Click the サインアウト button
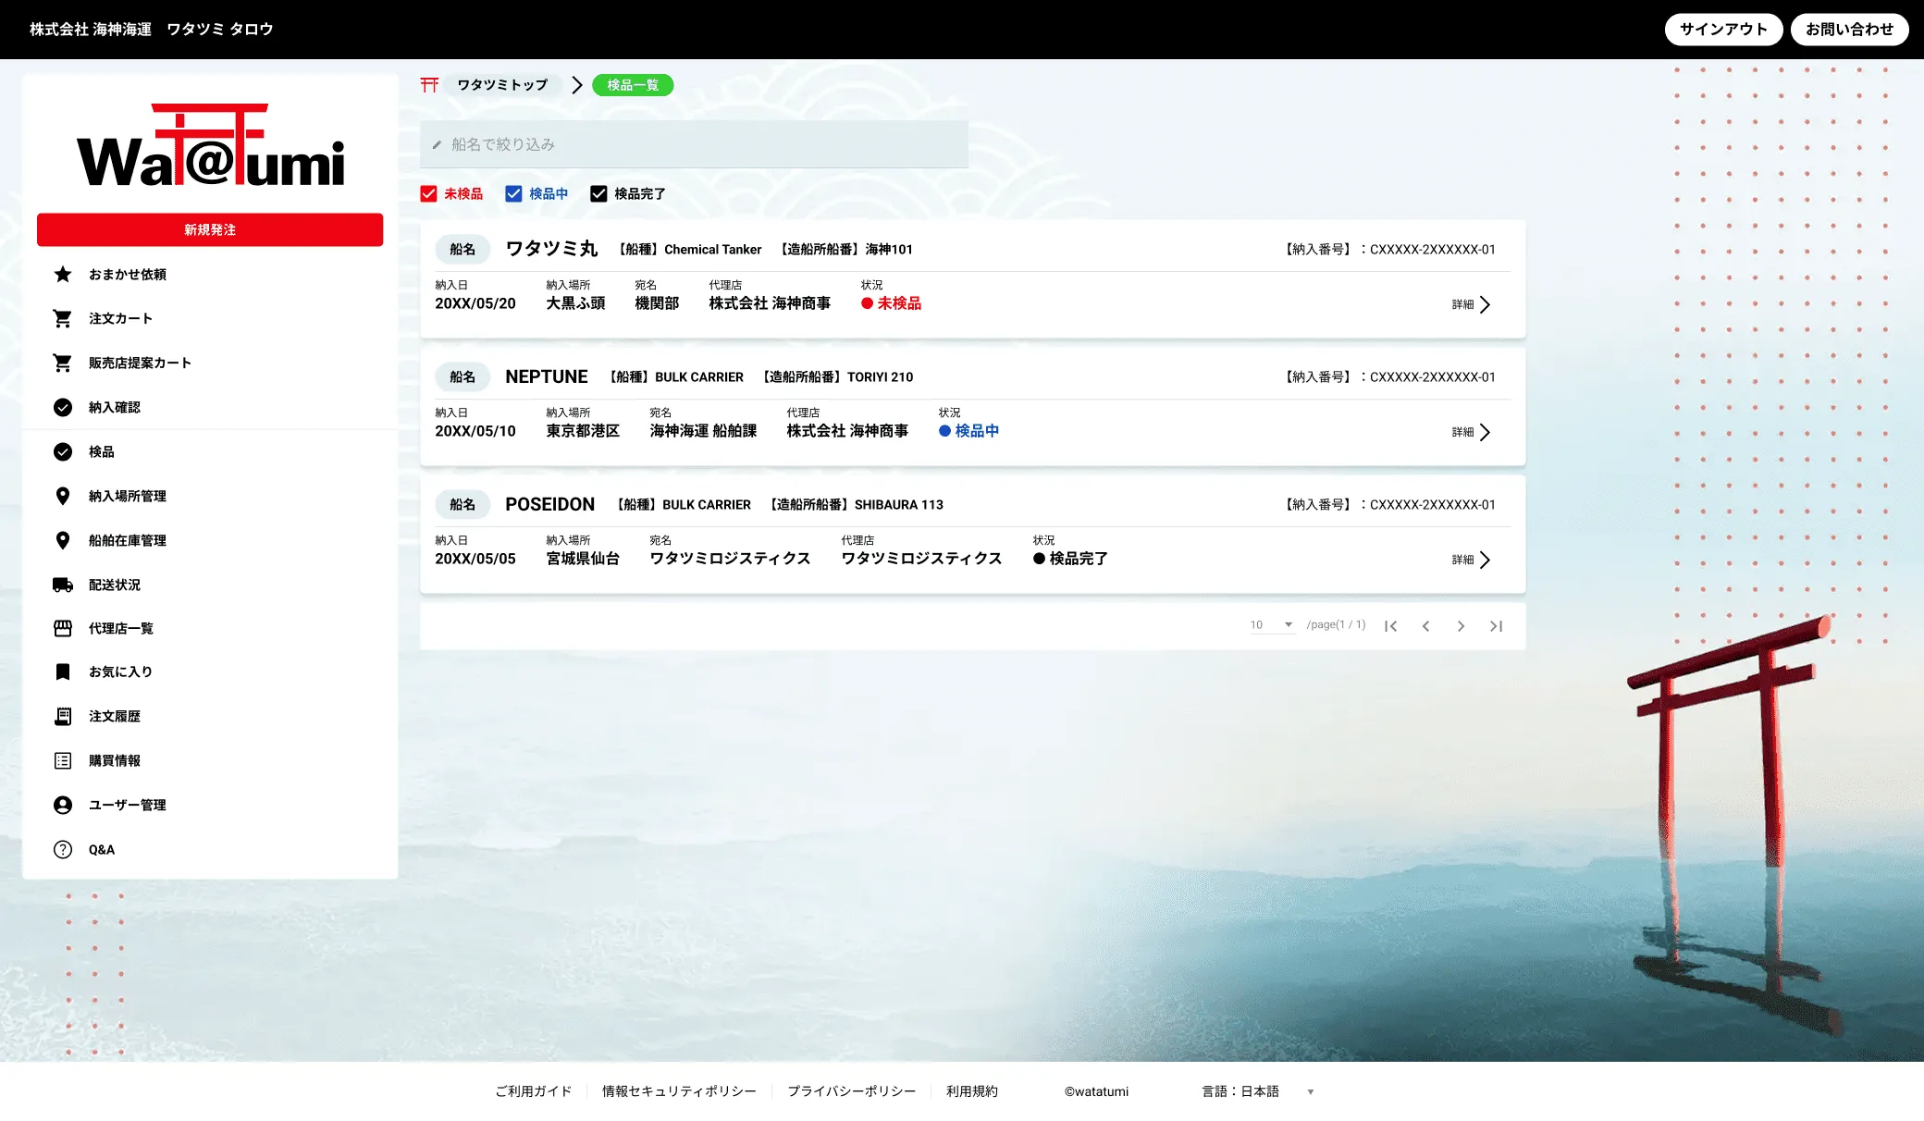 [1723, 30]
